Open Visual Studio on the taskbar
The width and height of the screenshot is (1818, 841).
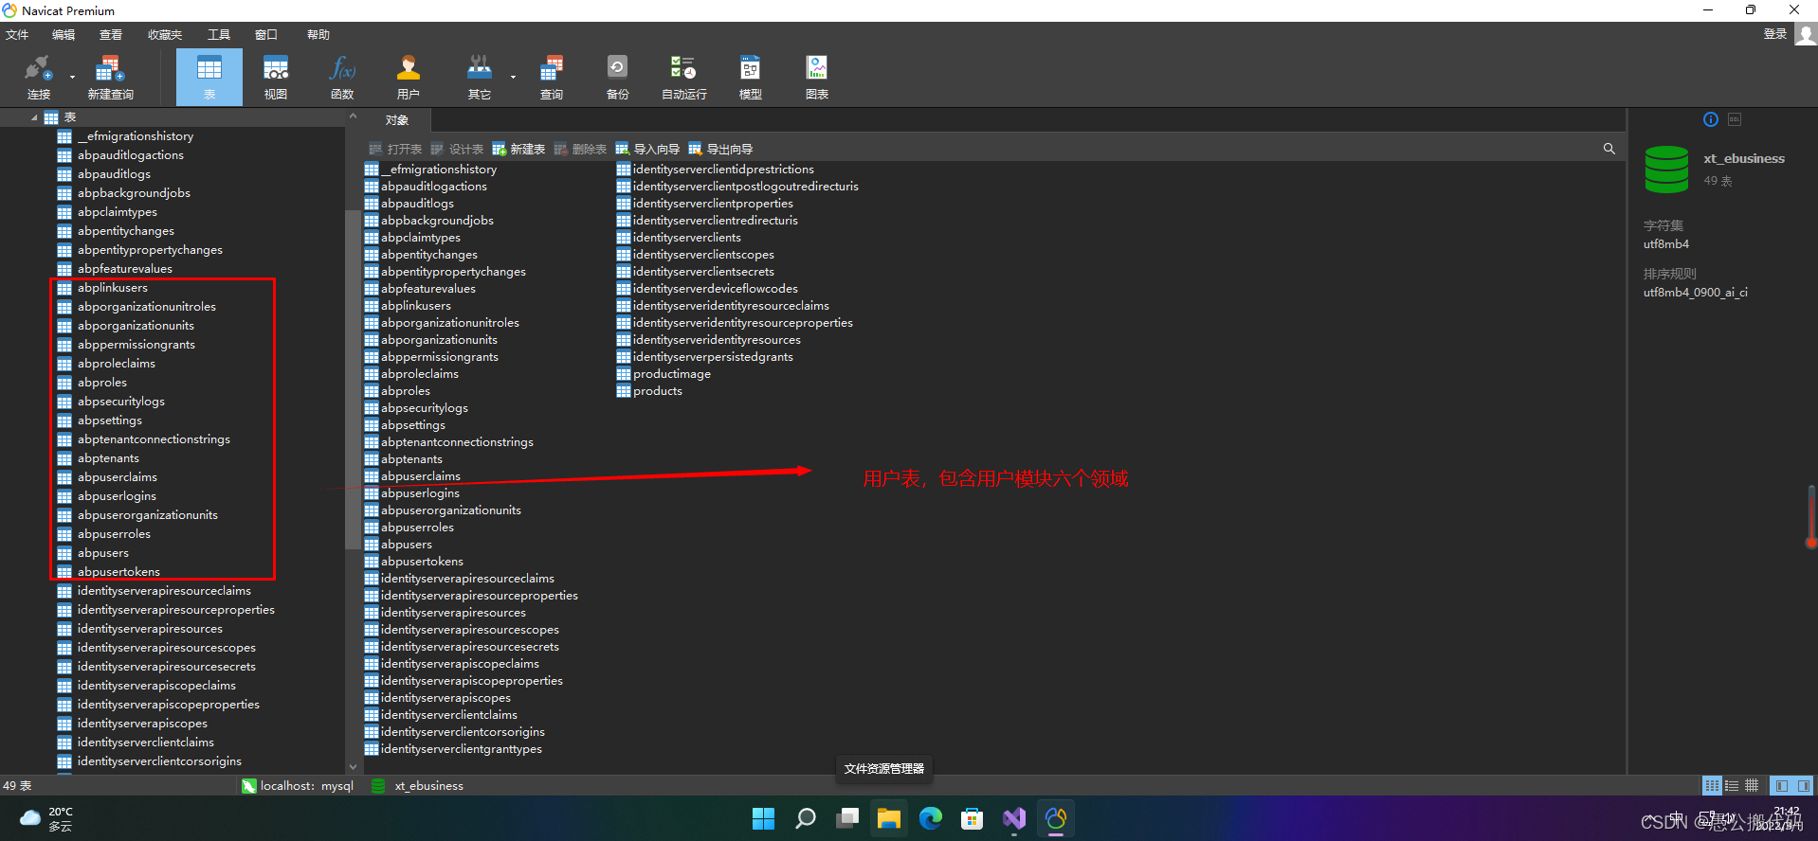coord(1014,818)
